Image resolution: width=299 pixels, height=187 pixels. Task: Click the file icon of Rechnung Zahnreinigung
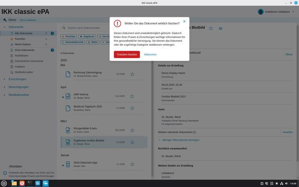[68, 74]
